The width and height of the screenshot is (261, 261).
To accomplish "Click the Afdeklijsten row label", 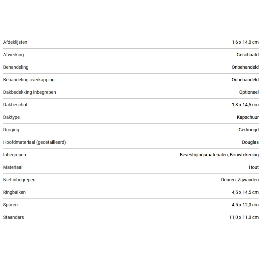I will [15, 42].
